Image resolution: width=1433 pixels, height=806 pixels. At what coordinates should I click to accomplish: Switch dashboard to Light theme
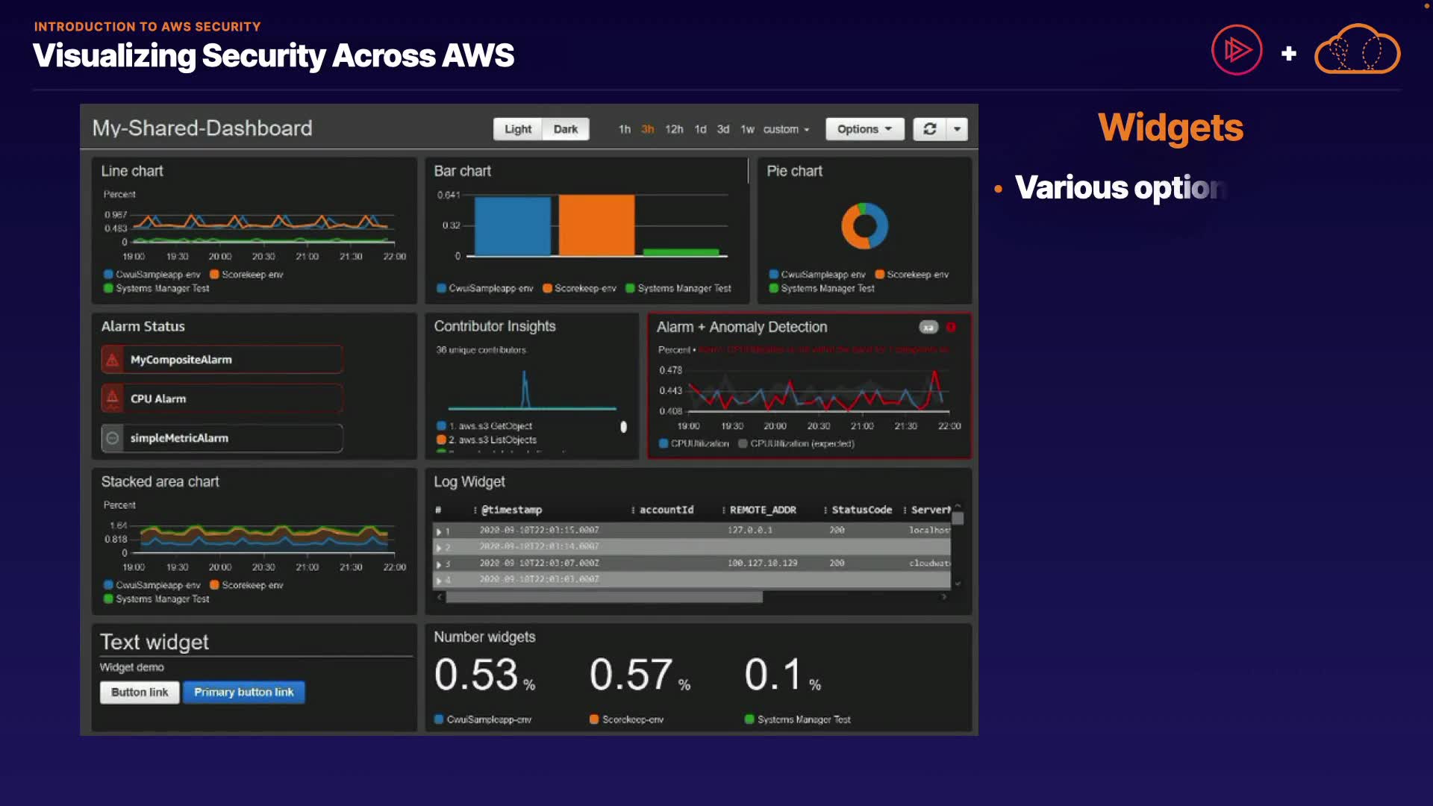click(x=517, y=129)
